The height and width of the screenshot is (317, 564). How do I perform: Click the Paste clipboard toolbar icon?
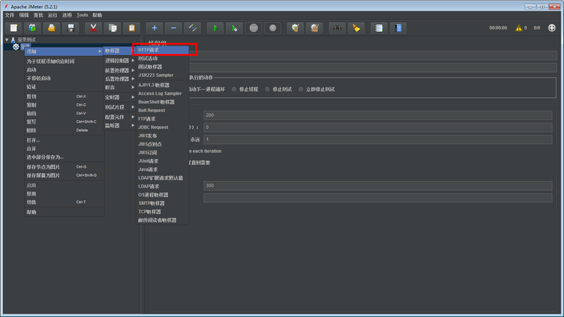click(132, 27)
